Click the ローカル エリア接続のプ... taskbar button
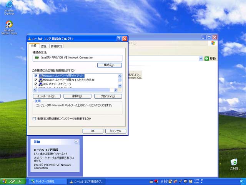 pyautogui.click(x=86, y=182)
